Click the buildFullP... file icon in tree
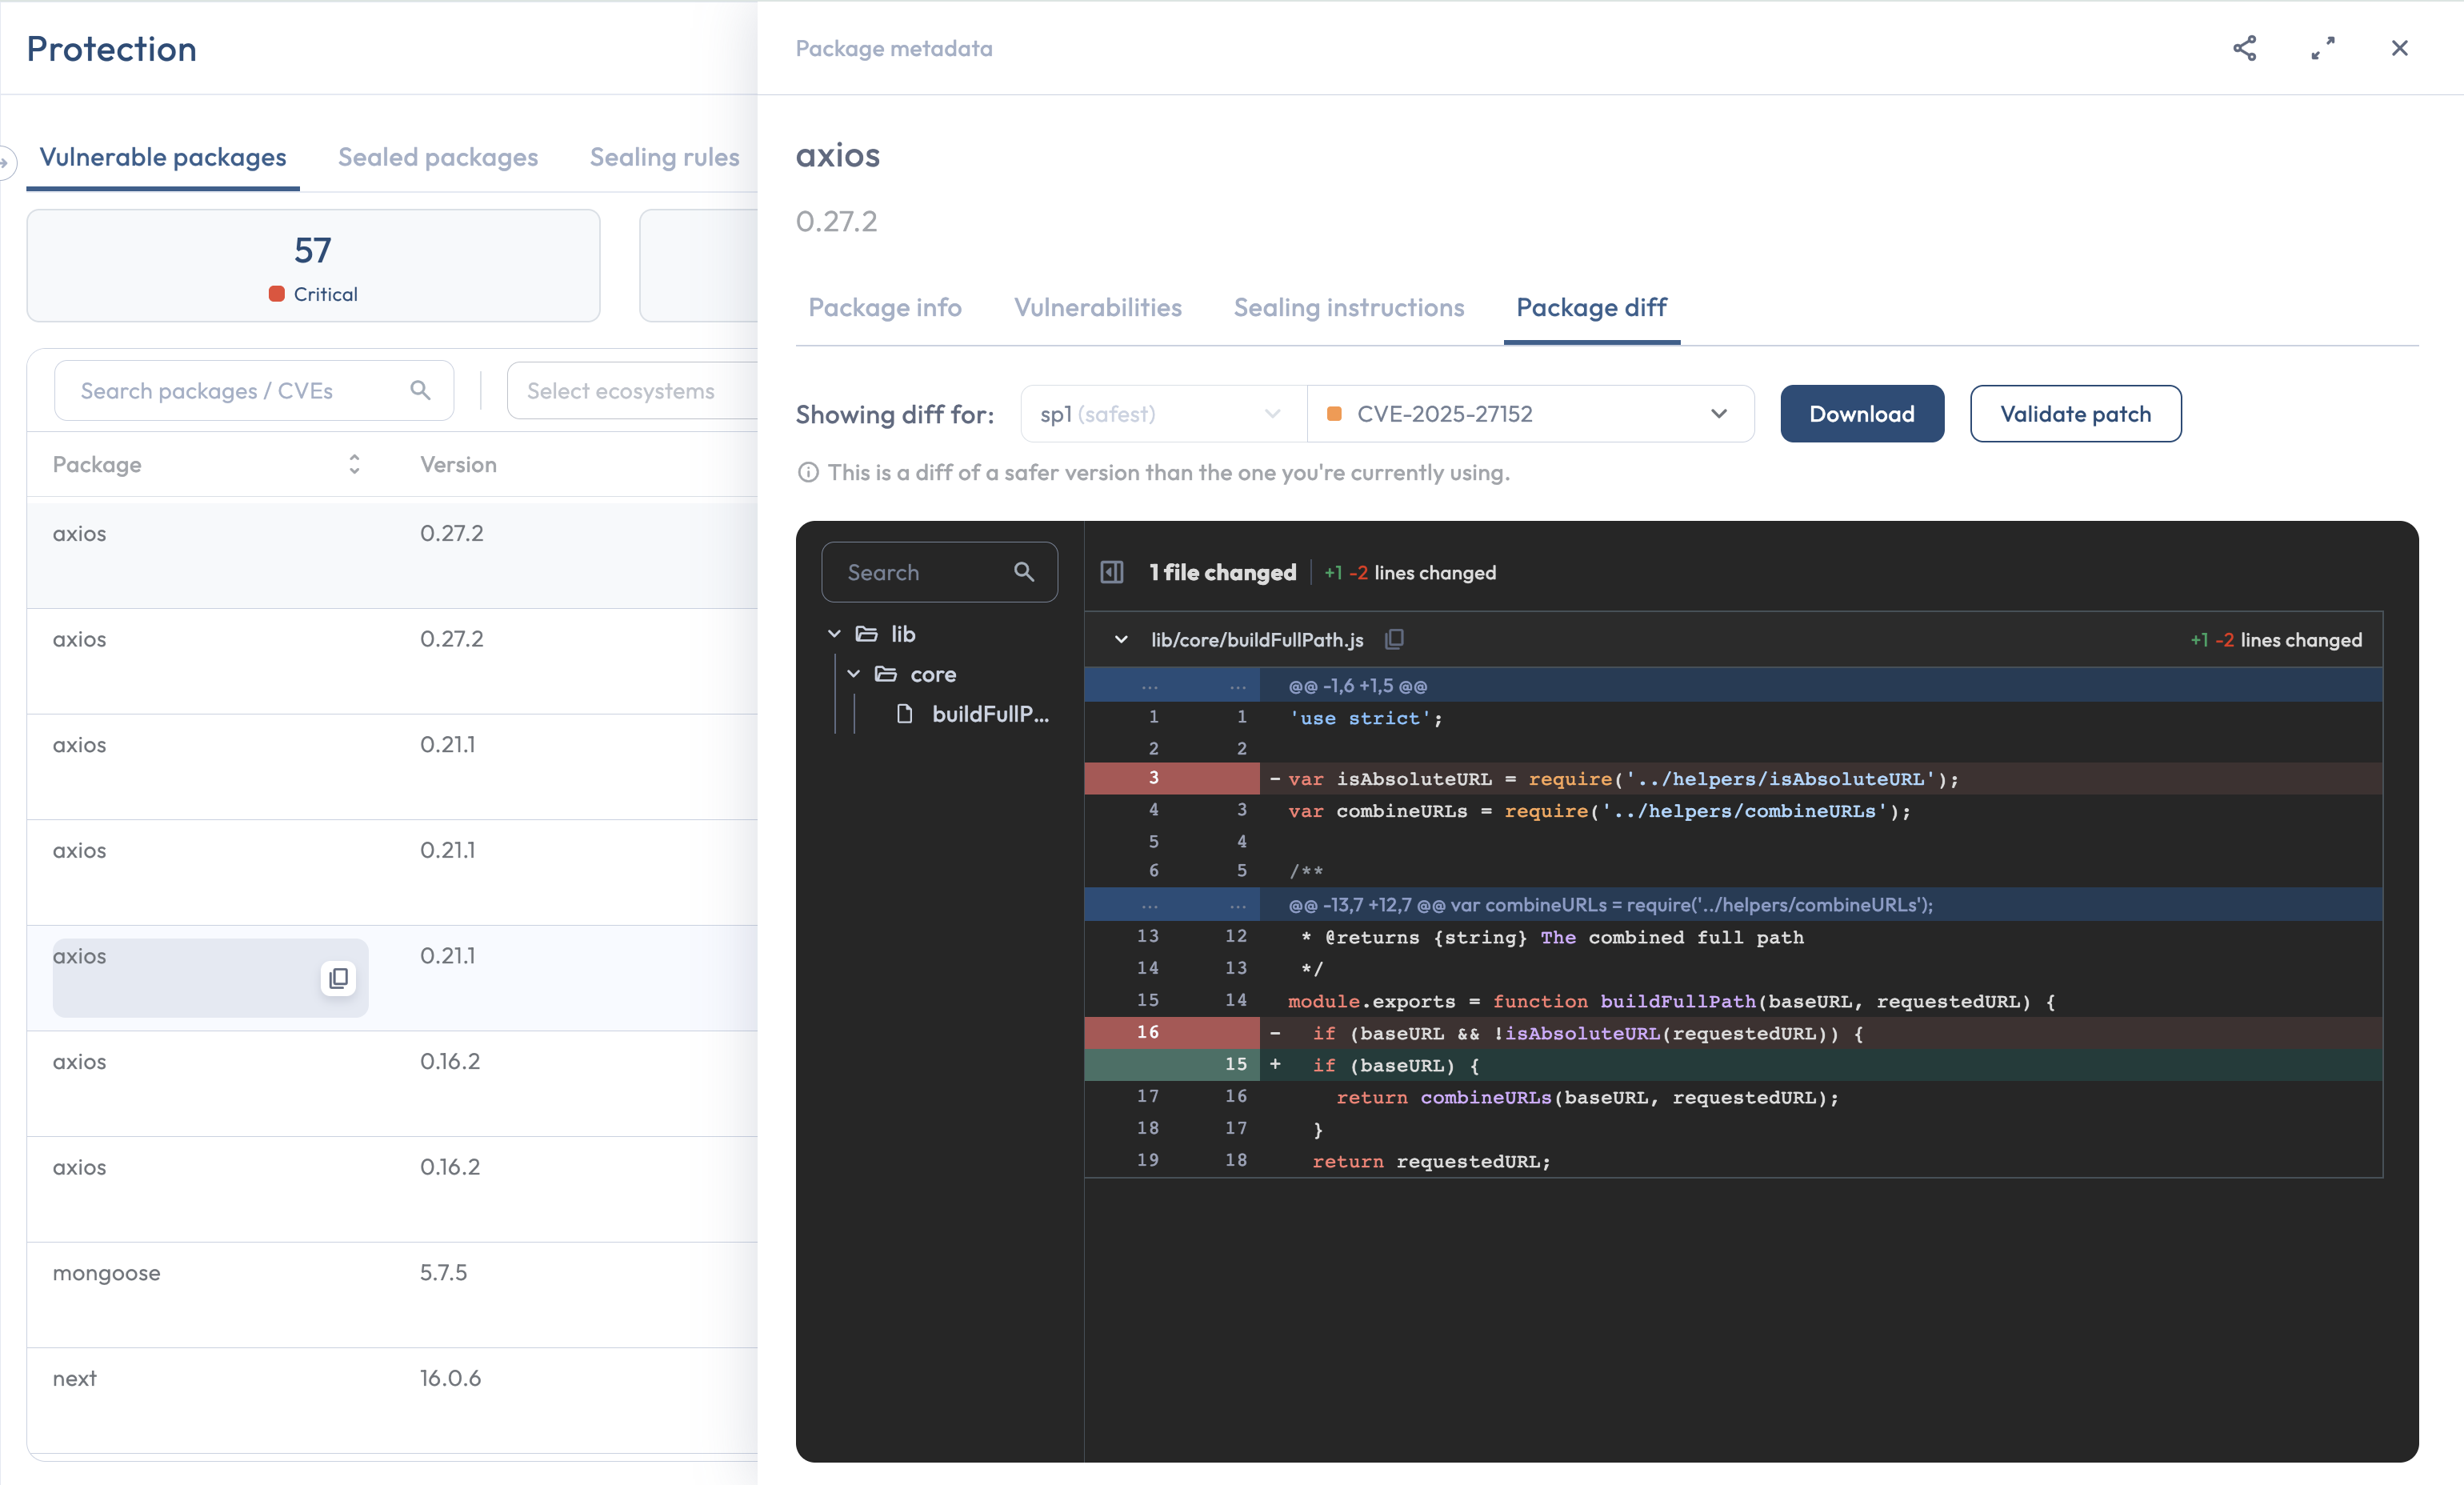The height and width of the screenshot is (1485, 2464). tap(904, 714)
